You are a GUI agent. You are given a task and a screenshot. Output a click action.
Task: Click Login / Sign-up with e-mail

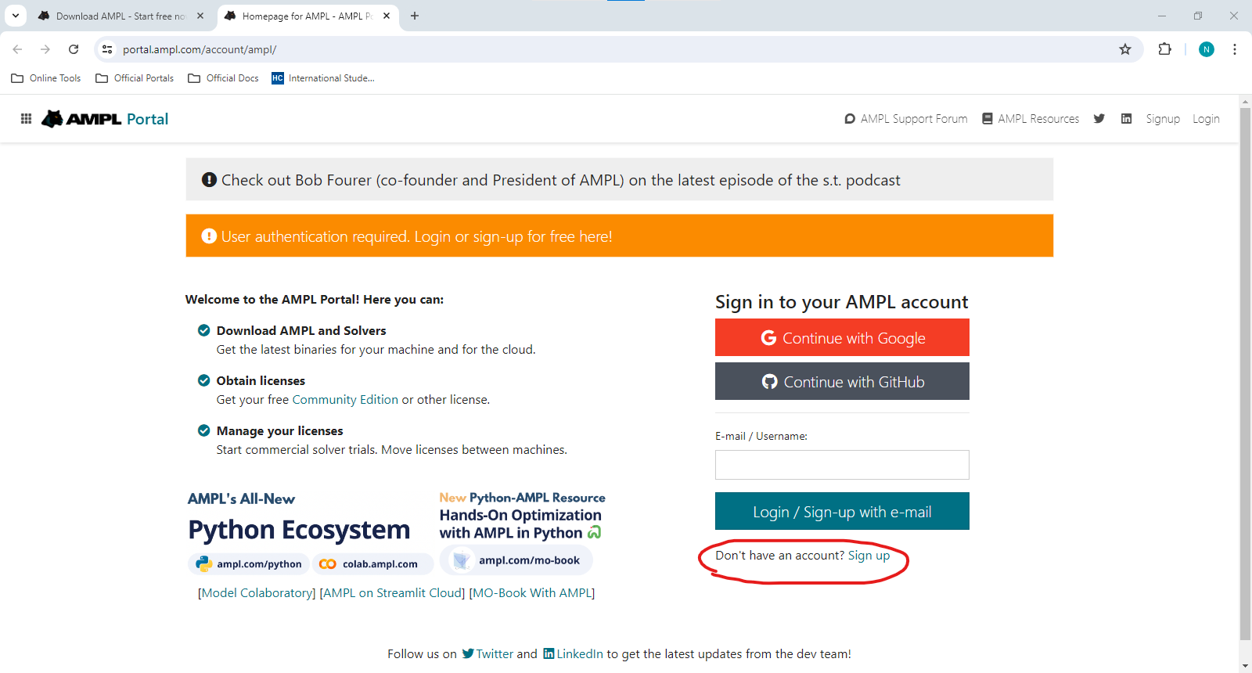(x=842, y=511)
